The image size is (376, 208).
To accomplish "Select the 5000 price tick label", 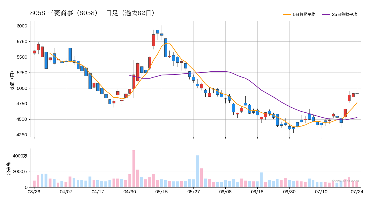I will click(x=22, y=88).
